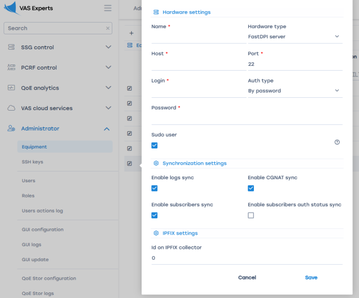Open SSH keys menu item

coord(32,162)
